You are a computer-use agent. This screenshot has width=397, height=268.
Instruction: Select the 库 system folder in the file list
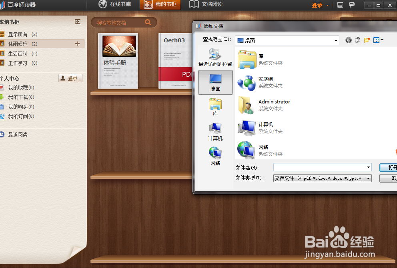[x=261, y=60]
